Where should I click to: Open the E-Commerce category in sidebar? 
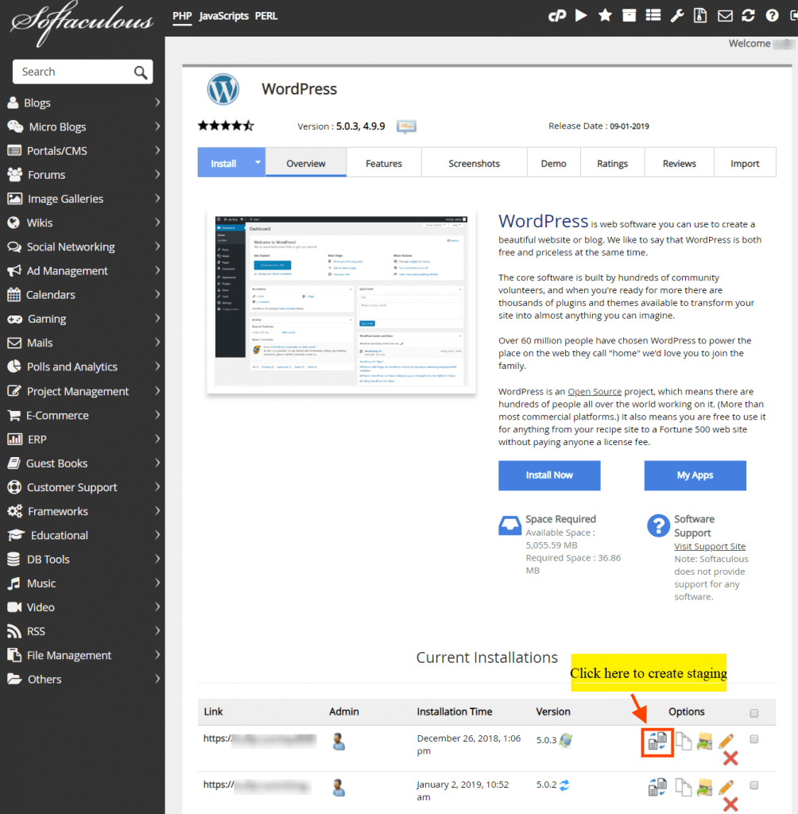[57, 415]
